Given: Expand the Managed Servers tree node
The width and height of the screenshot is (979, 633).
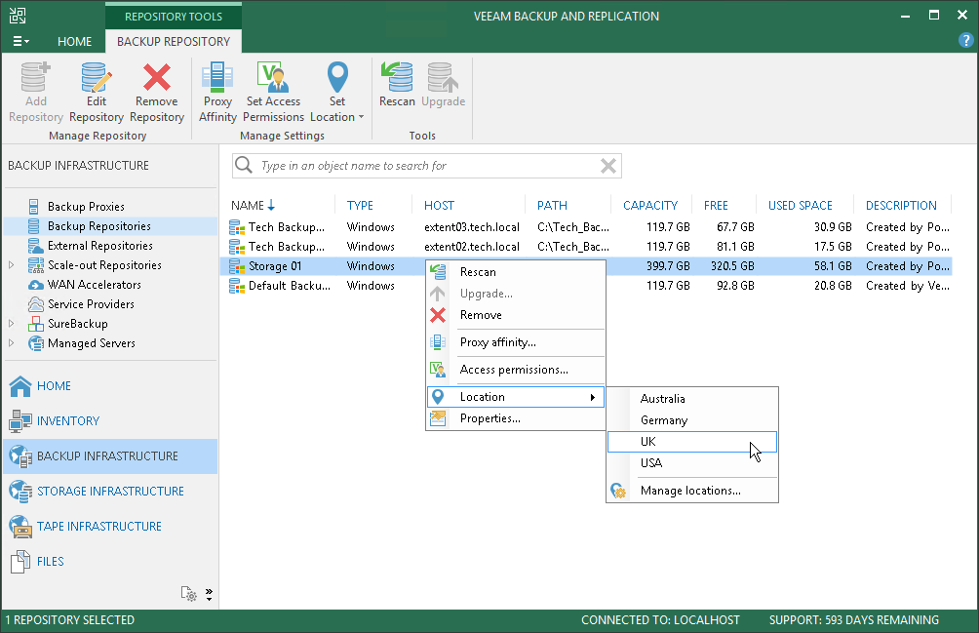Looking at the screenshot, I should (12, 343).
